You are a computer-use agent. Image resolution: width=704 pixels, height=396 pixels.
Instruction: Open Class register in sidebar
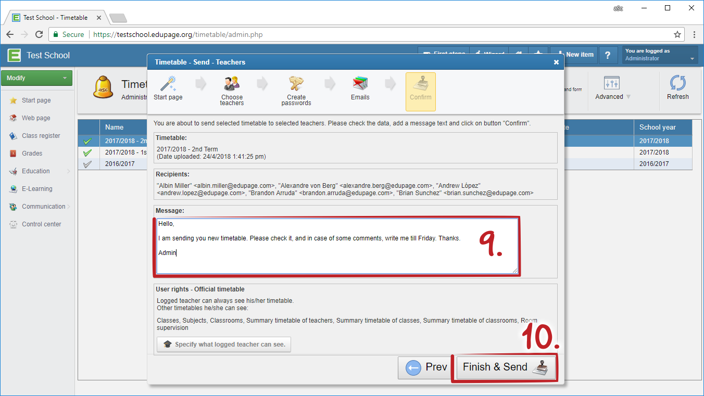41,136
